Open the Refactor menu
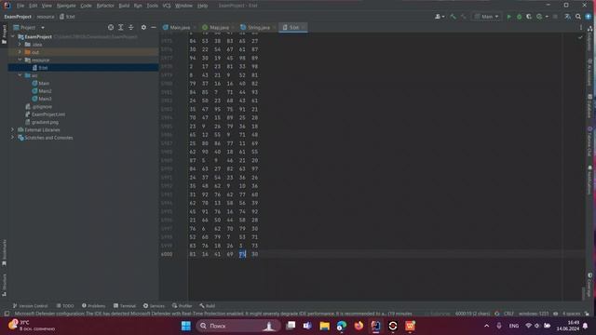This screenshot has height=335, width=596. 105,6
